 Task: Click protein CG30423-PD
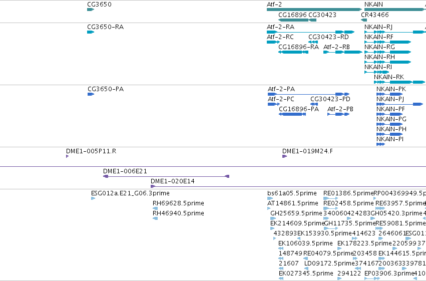(x=314, y=104)
